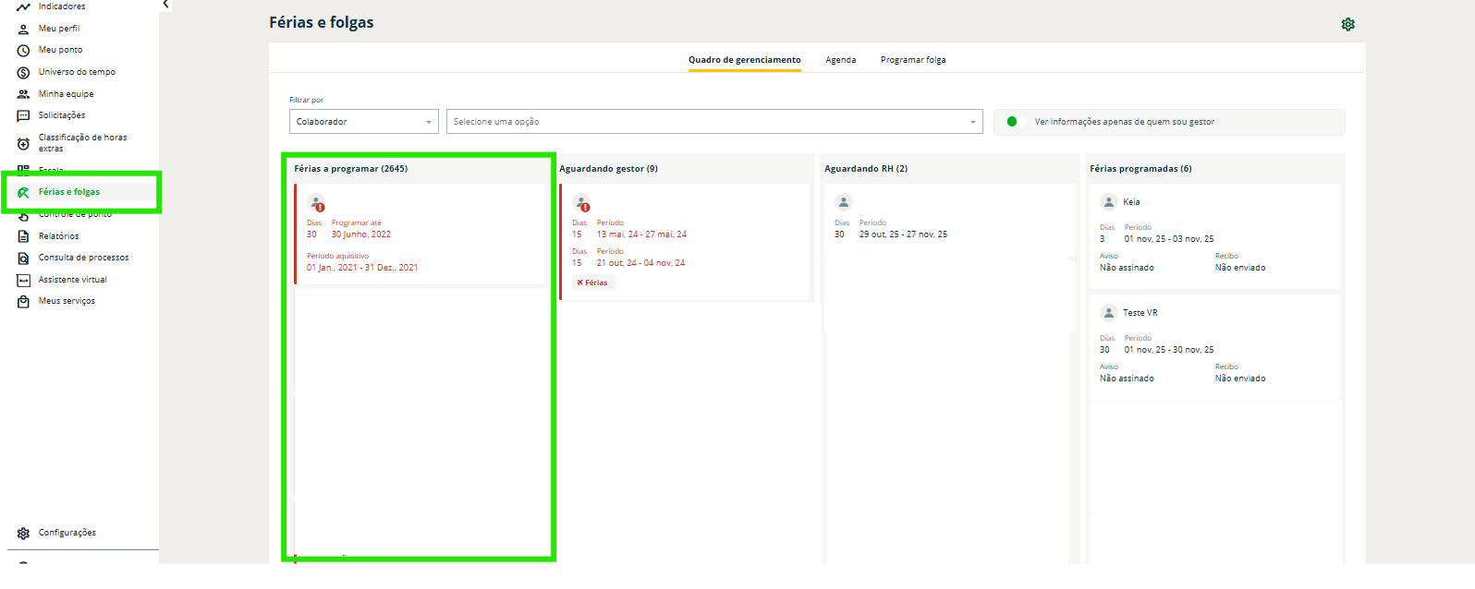The width and height of the screenshot is (1475, 589).
Task: Click the Universo do tempo dollar icon
Action: [x=23, y=72]
